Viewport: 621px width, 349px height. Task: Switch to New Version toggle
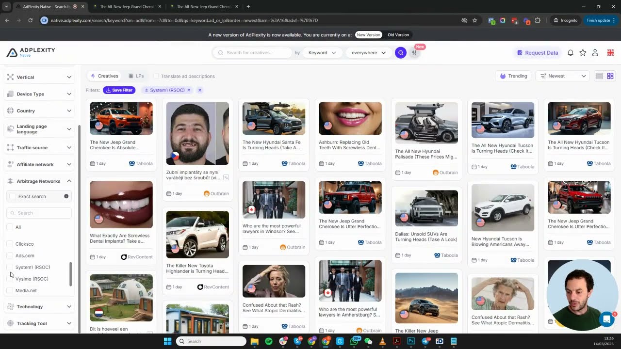coord(368,35)
